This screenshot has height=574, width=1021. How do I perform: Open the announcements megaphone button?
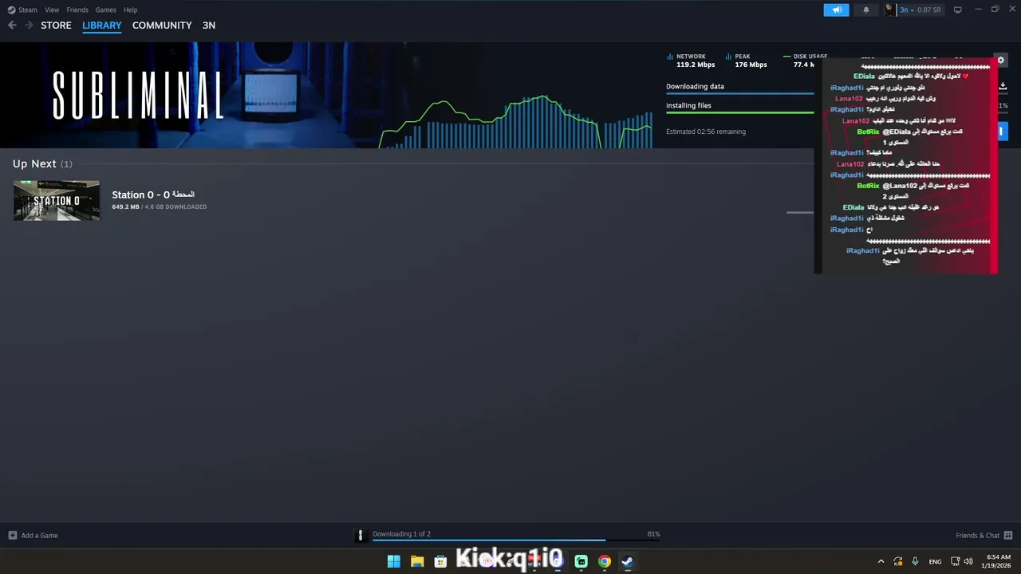click(x=837, y=10)
